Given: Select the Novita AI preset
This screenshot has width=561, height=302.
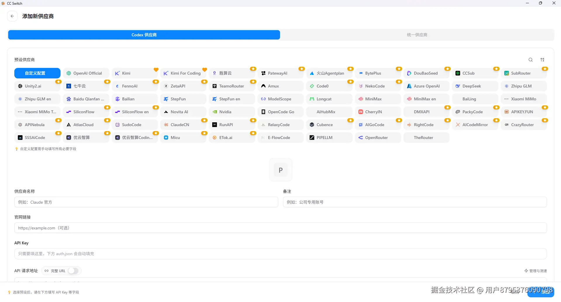Looking at the screenshot, I should [x=183, y=112].
